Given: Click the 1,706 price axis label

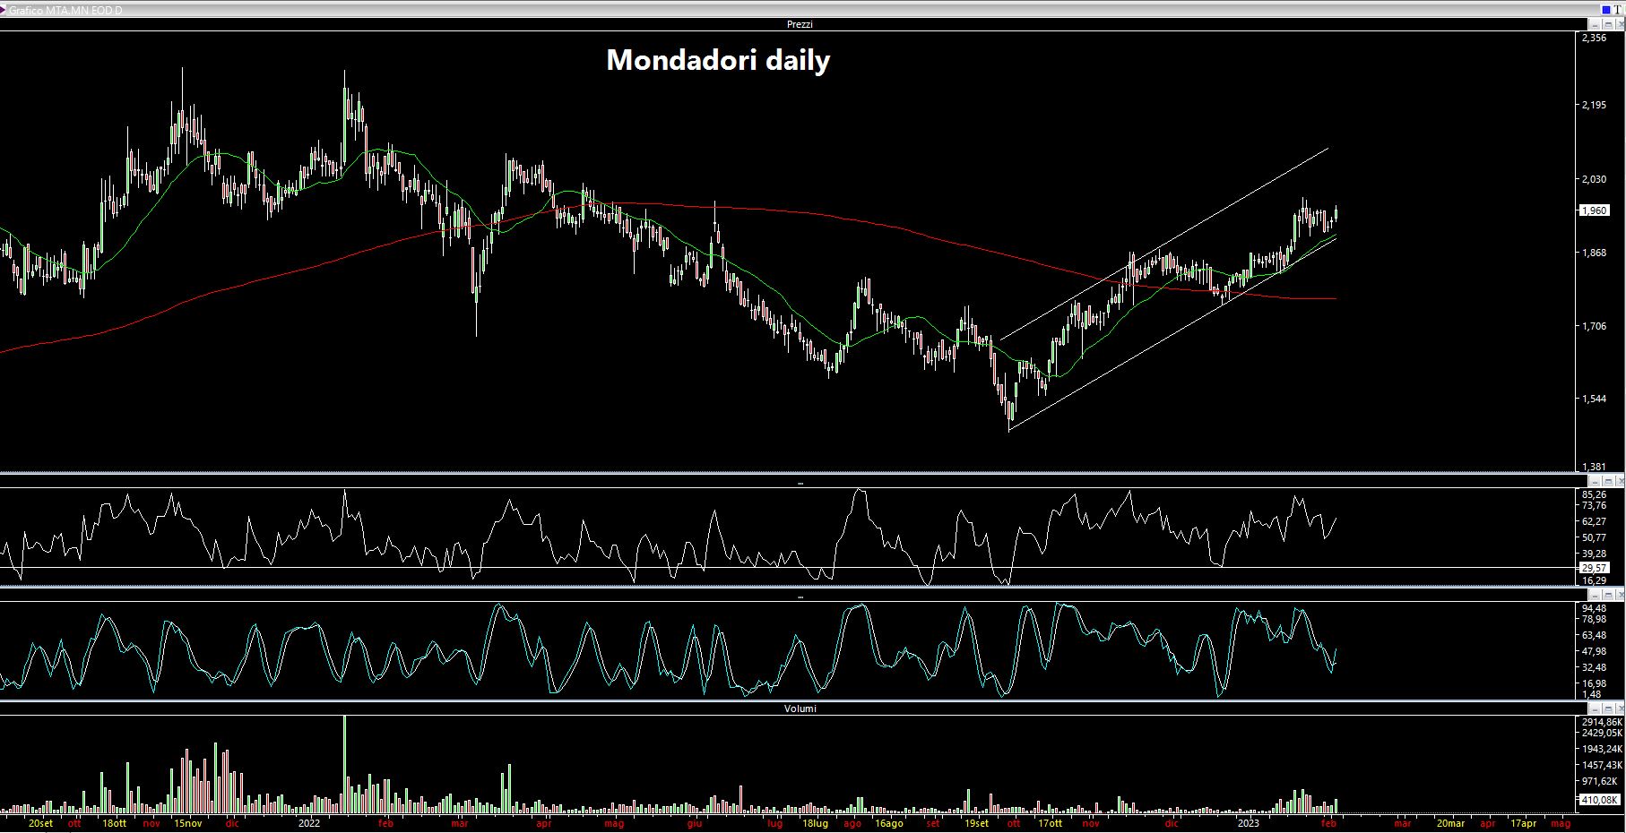Looking at the screenshot, I should (1595, 326).
